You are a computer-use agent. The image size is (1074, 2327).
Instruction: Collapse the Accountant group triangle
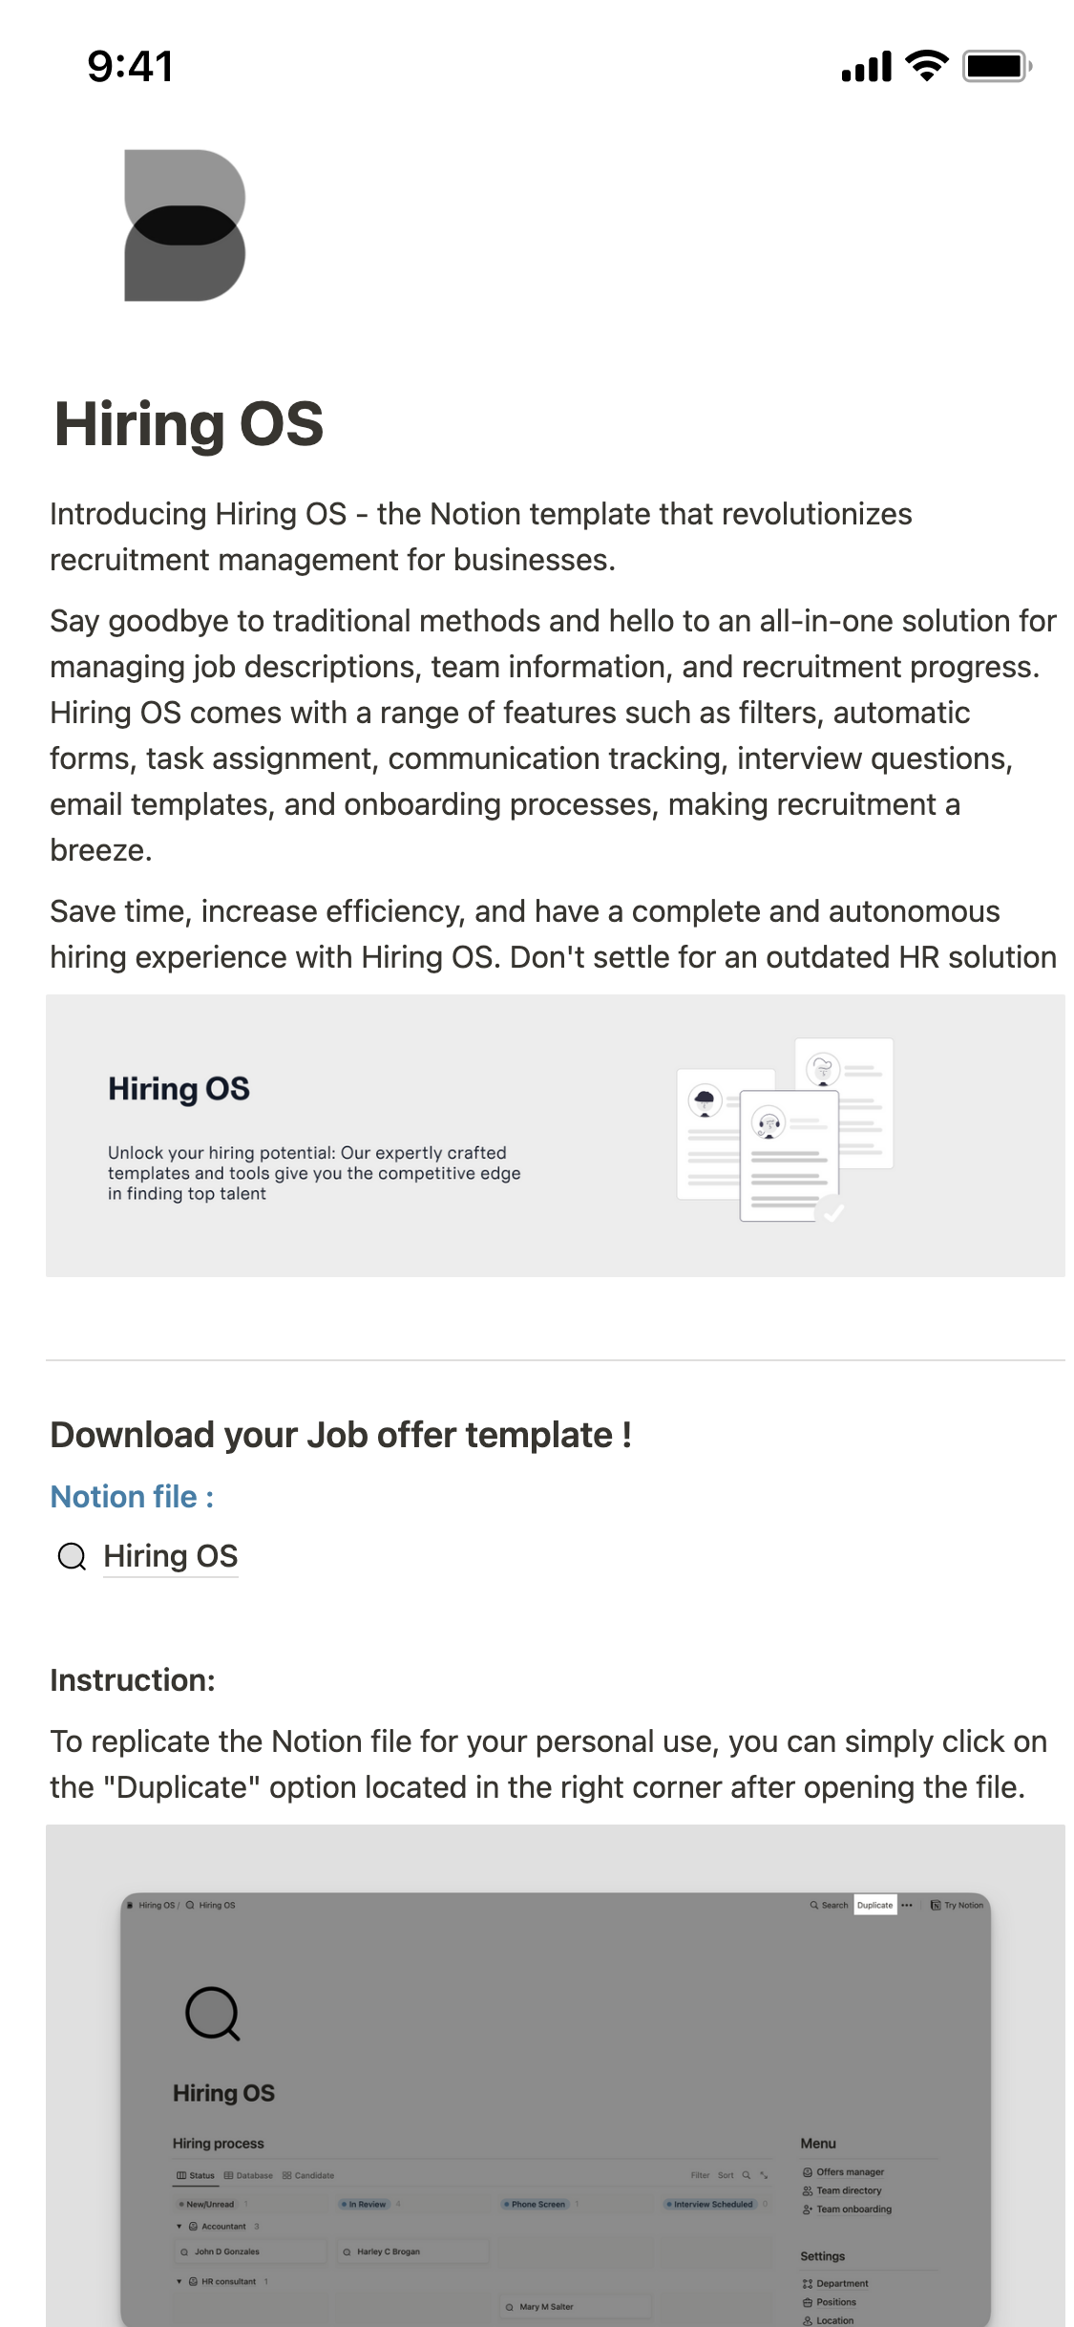179,2226
